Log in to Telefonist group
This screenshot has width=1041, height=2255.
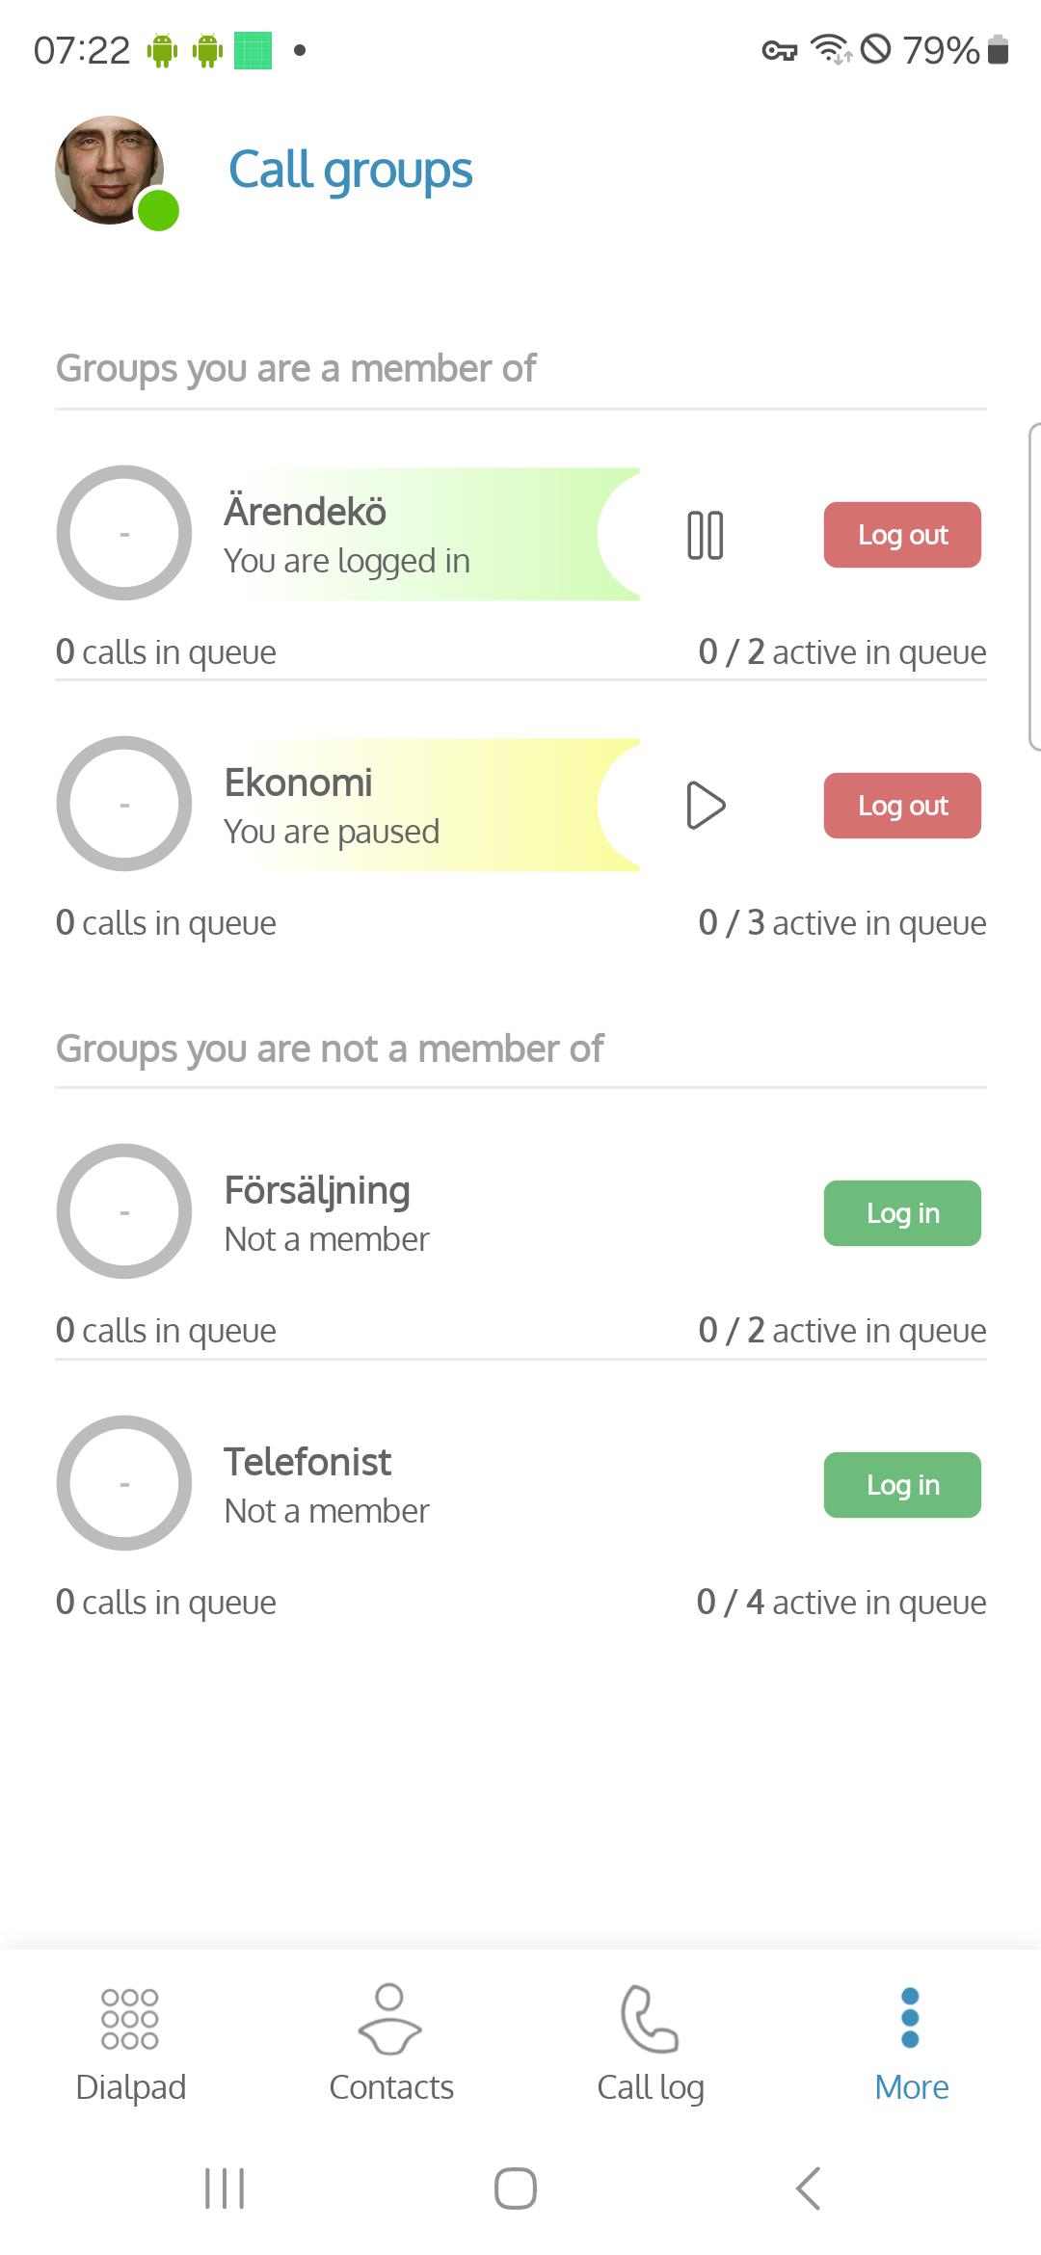[x=902, y=1485]
